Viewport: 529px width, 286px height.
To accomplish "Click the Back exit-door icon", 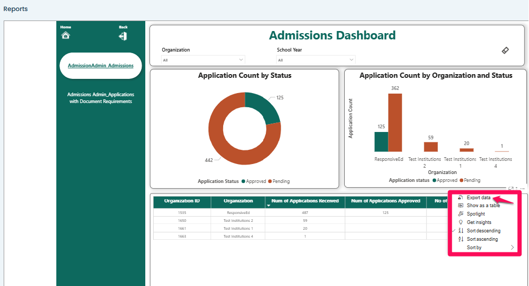I will [x=123, y=36].
